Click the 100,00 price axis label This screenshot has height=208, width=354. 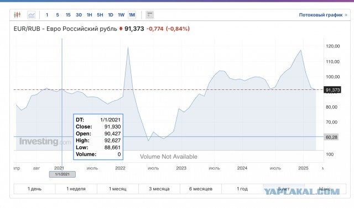coord(332,77)
